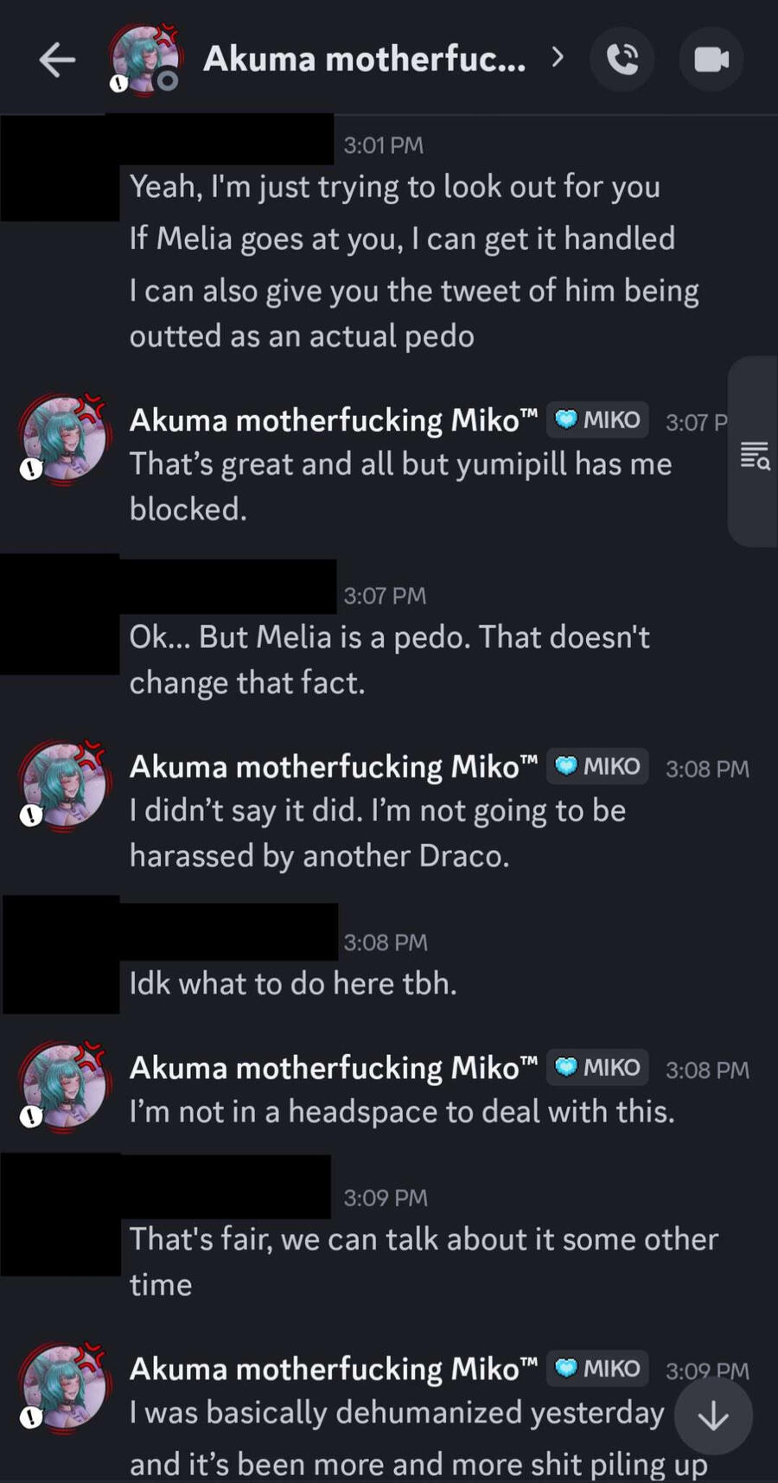Open username above 'yumipill has me blocked'
The width and height of the screenshot is (778, 1483).
pyautogui.click(x=334, y=421)
